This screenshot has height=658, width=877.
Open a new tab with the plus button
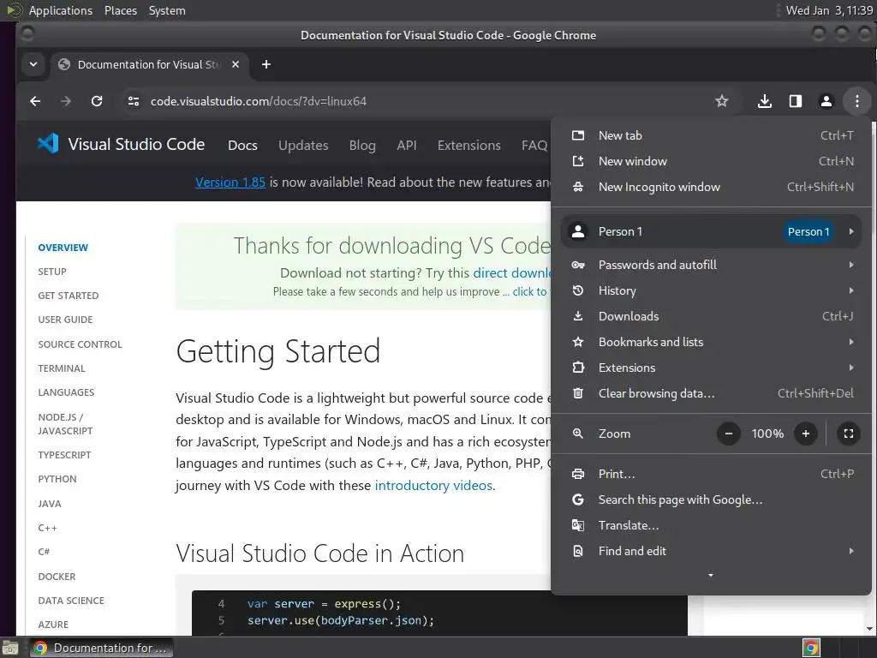pos(266,64)
